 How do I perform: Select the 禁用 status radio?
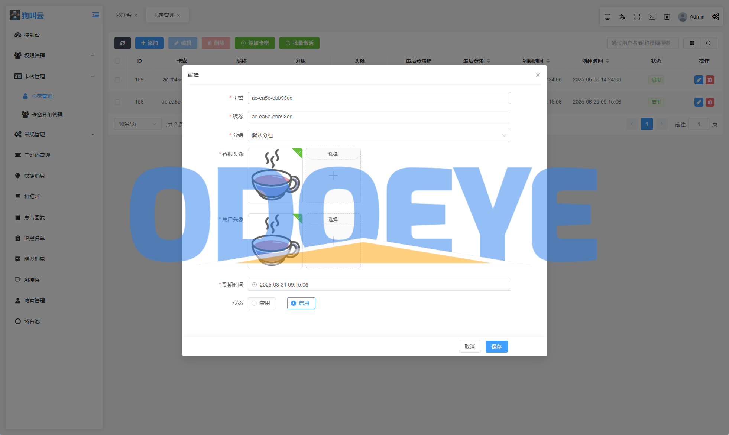262,303
